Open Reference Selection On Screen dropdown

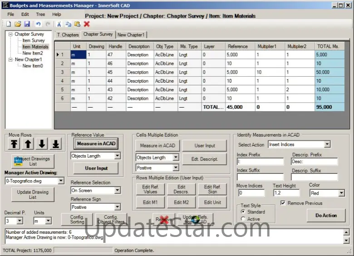[118, 191]
